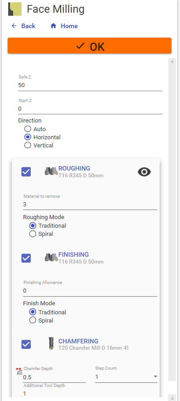Toggle the roughing eye visibility icon
Viewport: 180px width, 401px height.
144,172
